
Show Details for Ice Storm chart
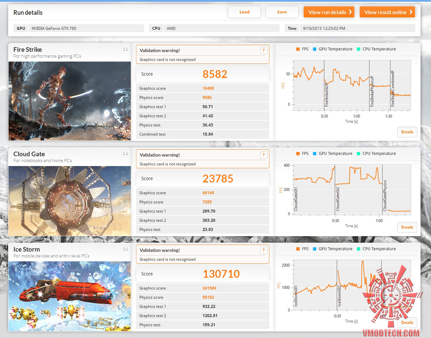tap(407, 323)
